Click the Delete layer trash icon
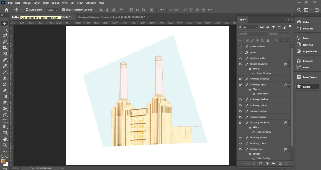Viewport: 321px width, 170px height. 286,163
